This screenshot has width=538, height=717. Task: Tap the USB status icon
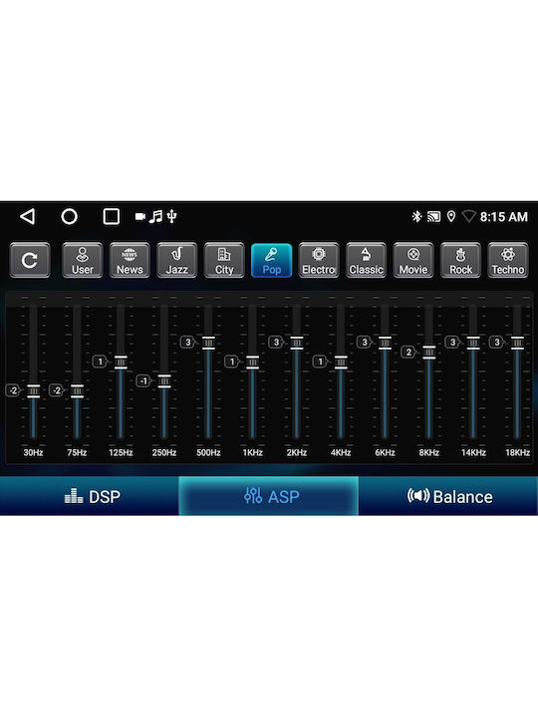pos(171,216)
